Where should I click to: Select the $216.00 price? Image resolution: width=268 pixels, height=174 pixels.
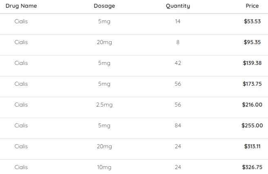(x=252, y=105)
